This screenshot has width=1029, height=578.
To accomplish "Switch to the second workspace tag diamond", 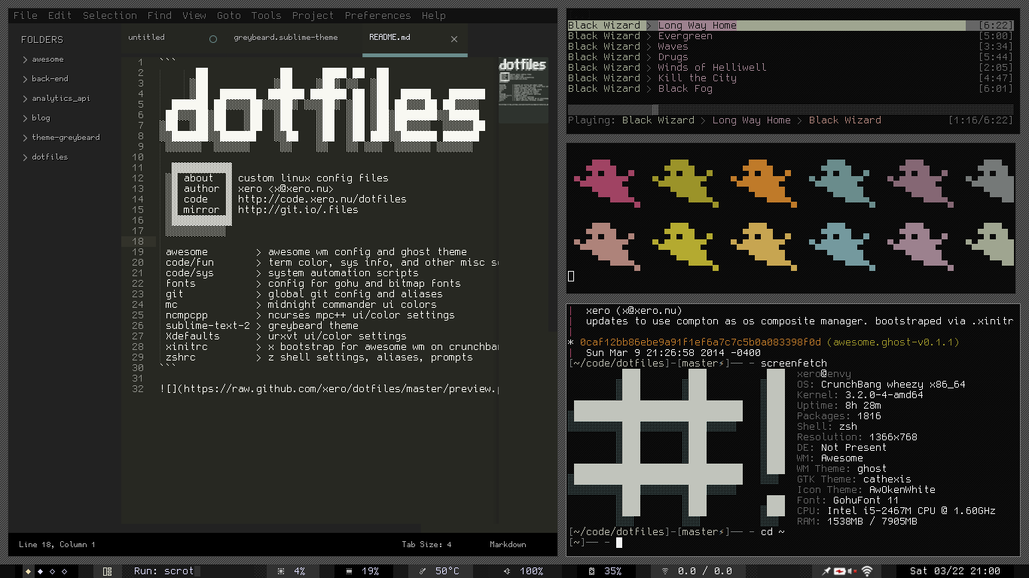I will coord(41,571).
